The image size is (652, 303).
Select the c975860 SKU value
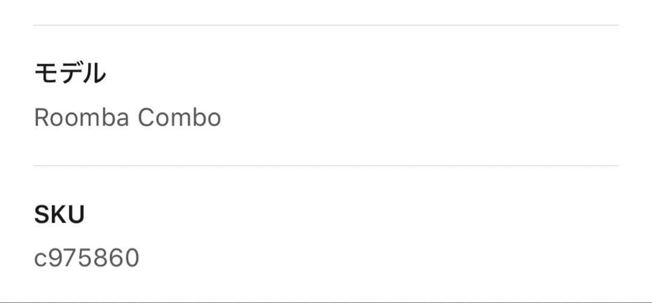coord(87,258)
